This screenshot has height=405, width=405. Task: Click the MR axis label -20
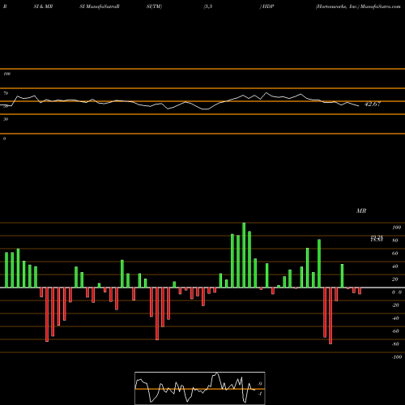click(395, 305)
